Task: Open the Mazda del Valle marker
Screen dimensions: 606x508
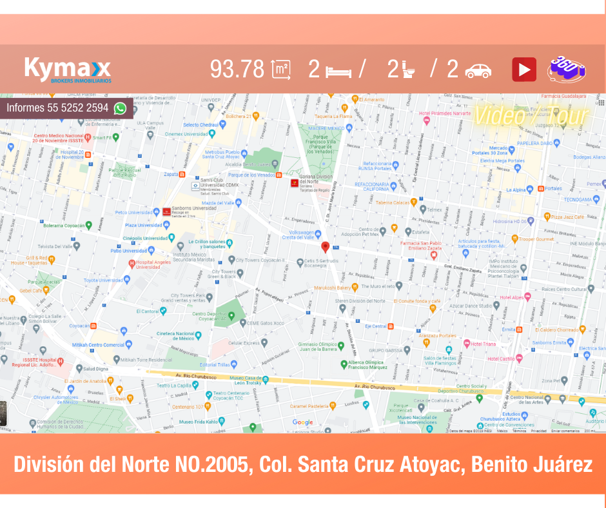Action: (x=239, y=202)
